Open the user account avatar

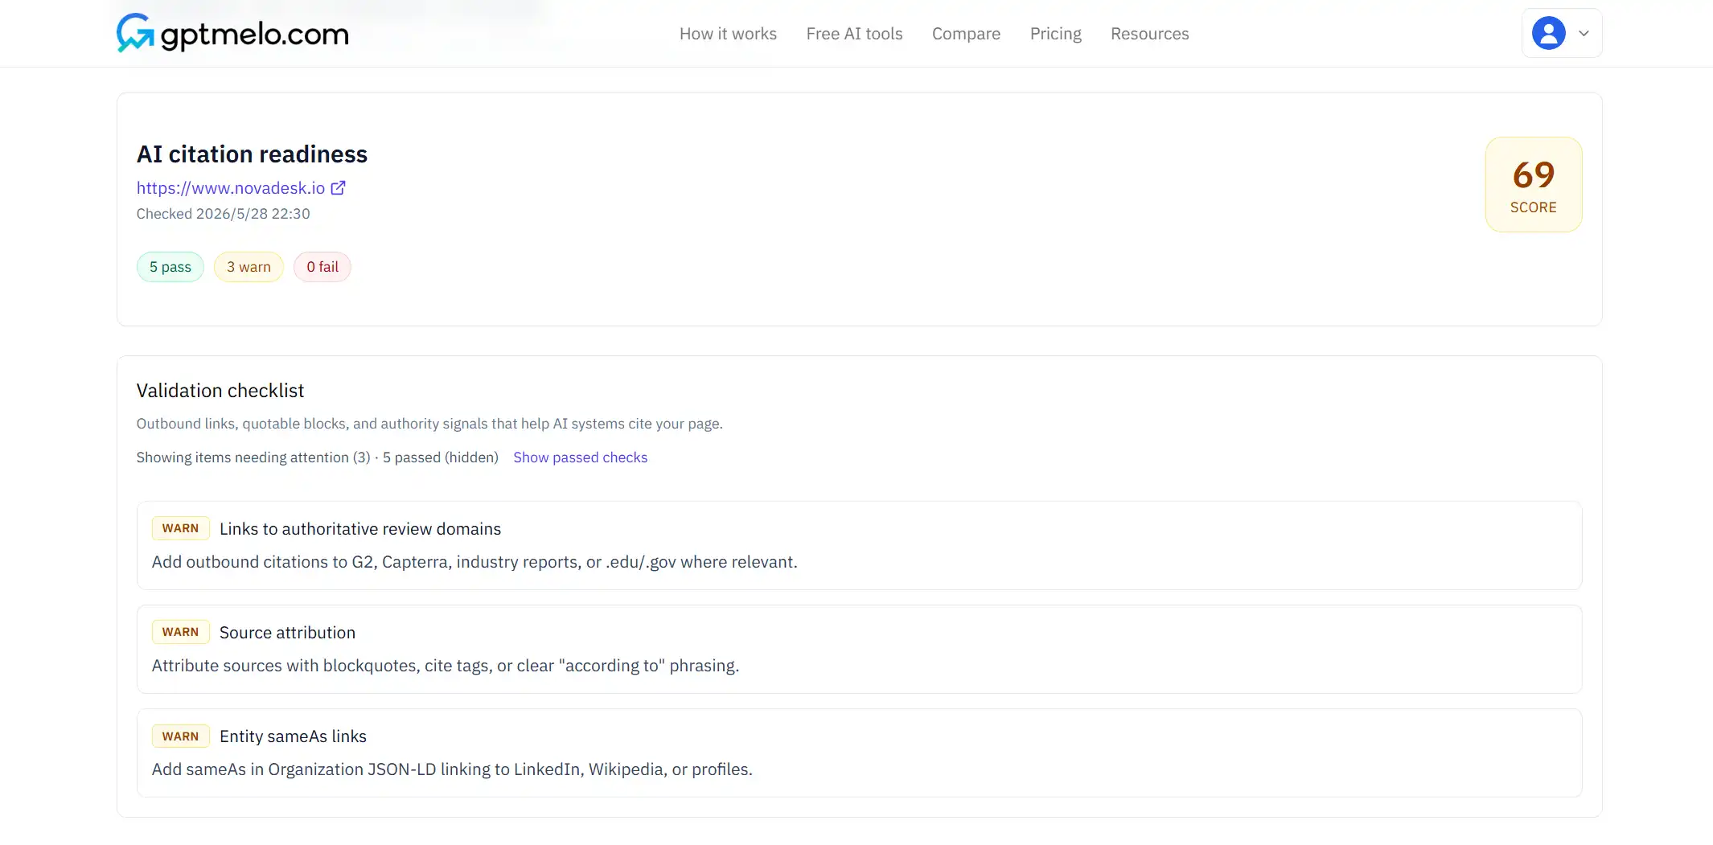[1548, 33]
